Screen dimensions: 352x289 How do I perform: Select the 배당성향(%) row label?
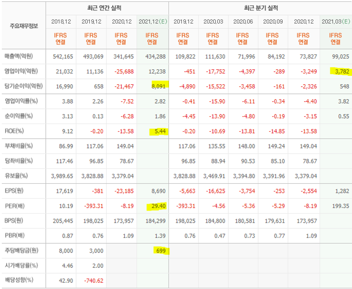pos(19,280)
